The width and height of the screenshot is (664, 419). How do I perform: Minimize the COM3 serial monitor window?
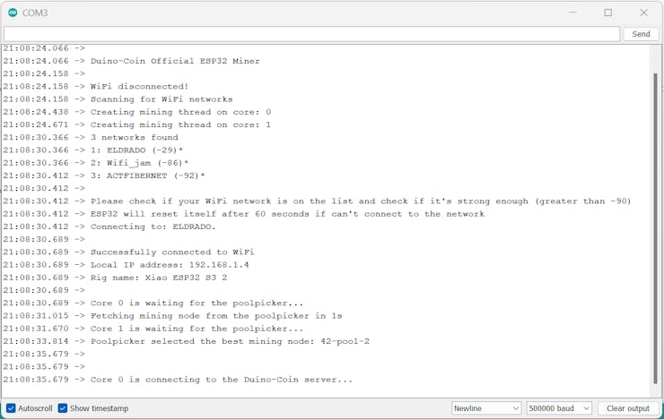click(x=572, y=13)
